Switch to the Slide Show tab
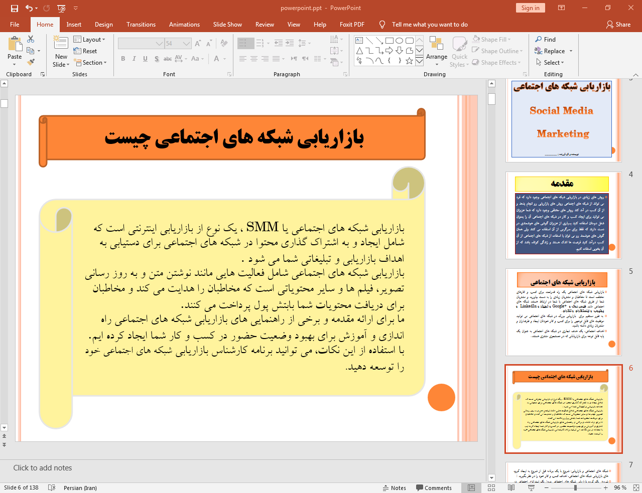Image resolution: width=642 pixels, height=493 pixels. (x=227, y=25)
